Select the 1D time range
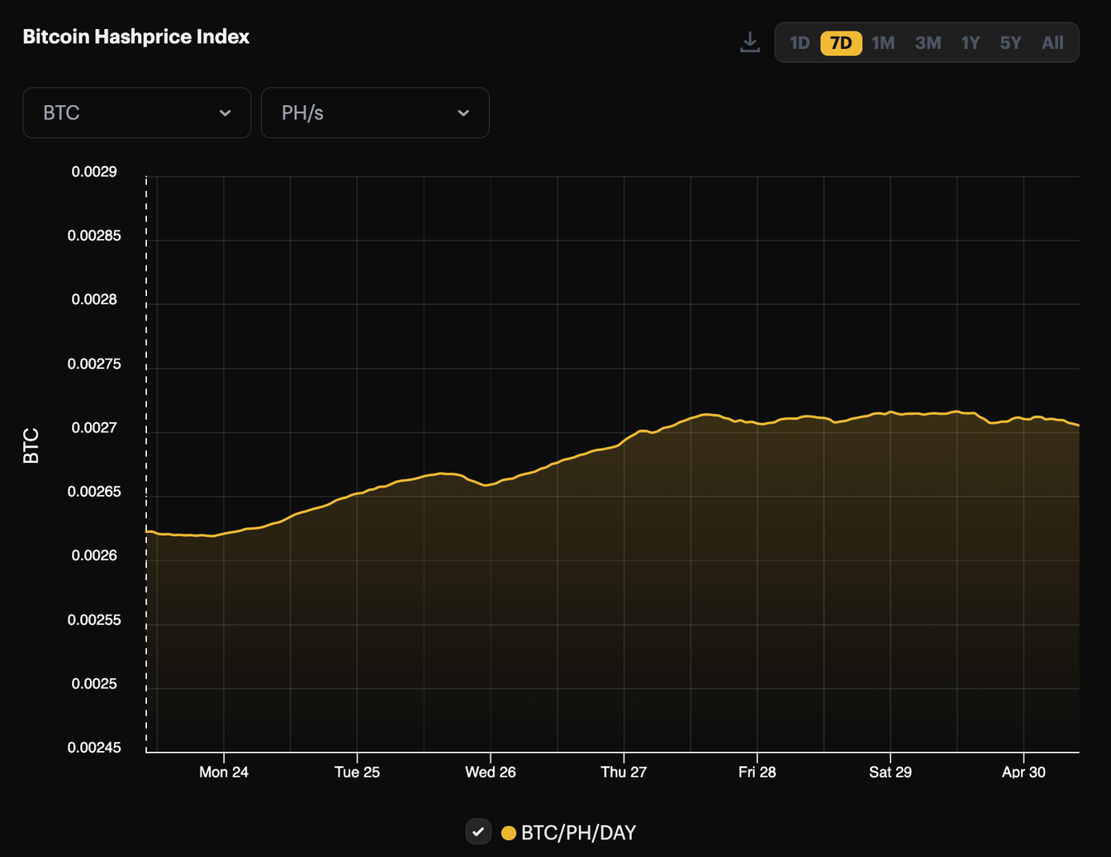Screen dimensions: 1111x857 click(x=800, y=43)
